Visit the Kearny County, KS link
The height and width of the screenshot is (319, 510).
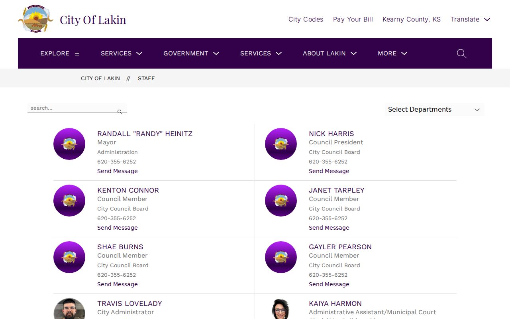point(412,19)
